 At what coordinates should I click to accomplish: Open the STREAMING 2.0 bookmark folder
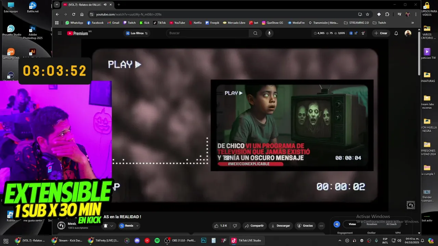point(356,23)
